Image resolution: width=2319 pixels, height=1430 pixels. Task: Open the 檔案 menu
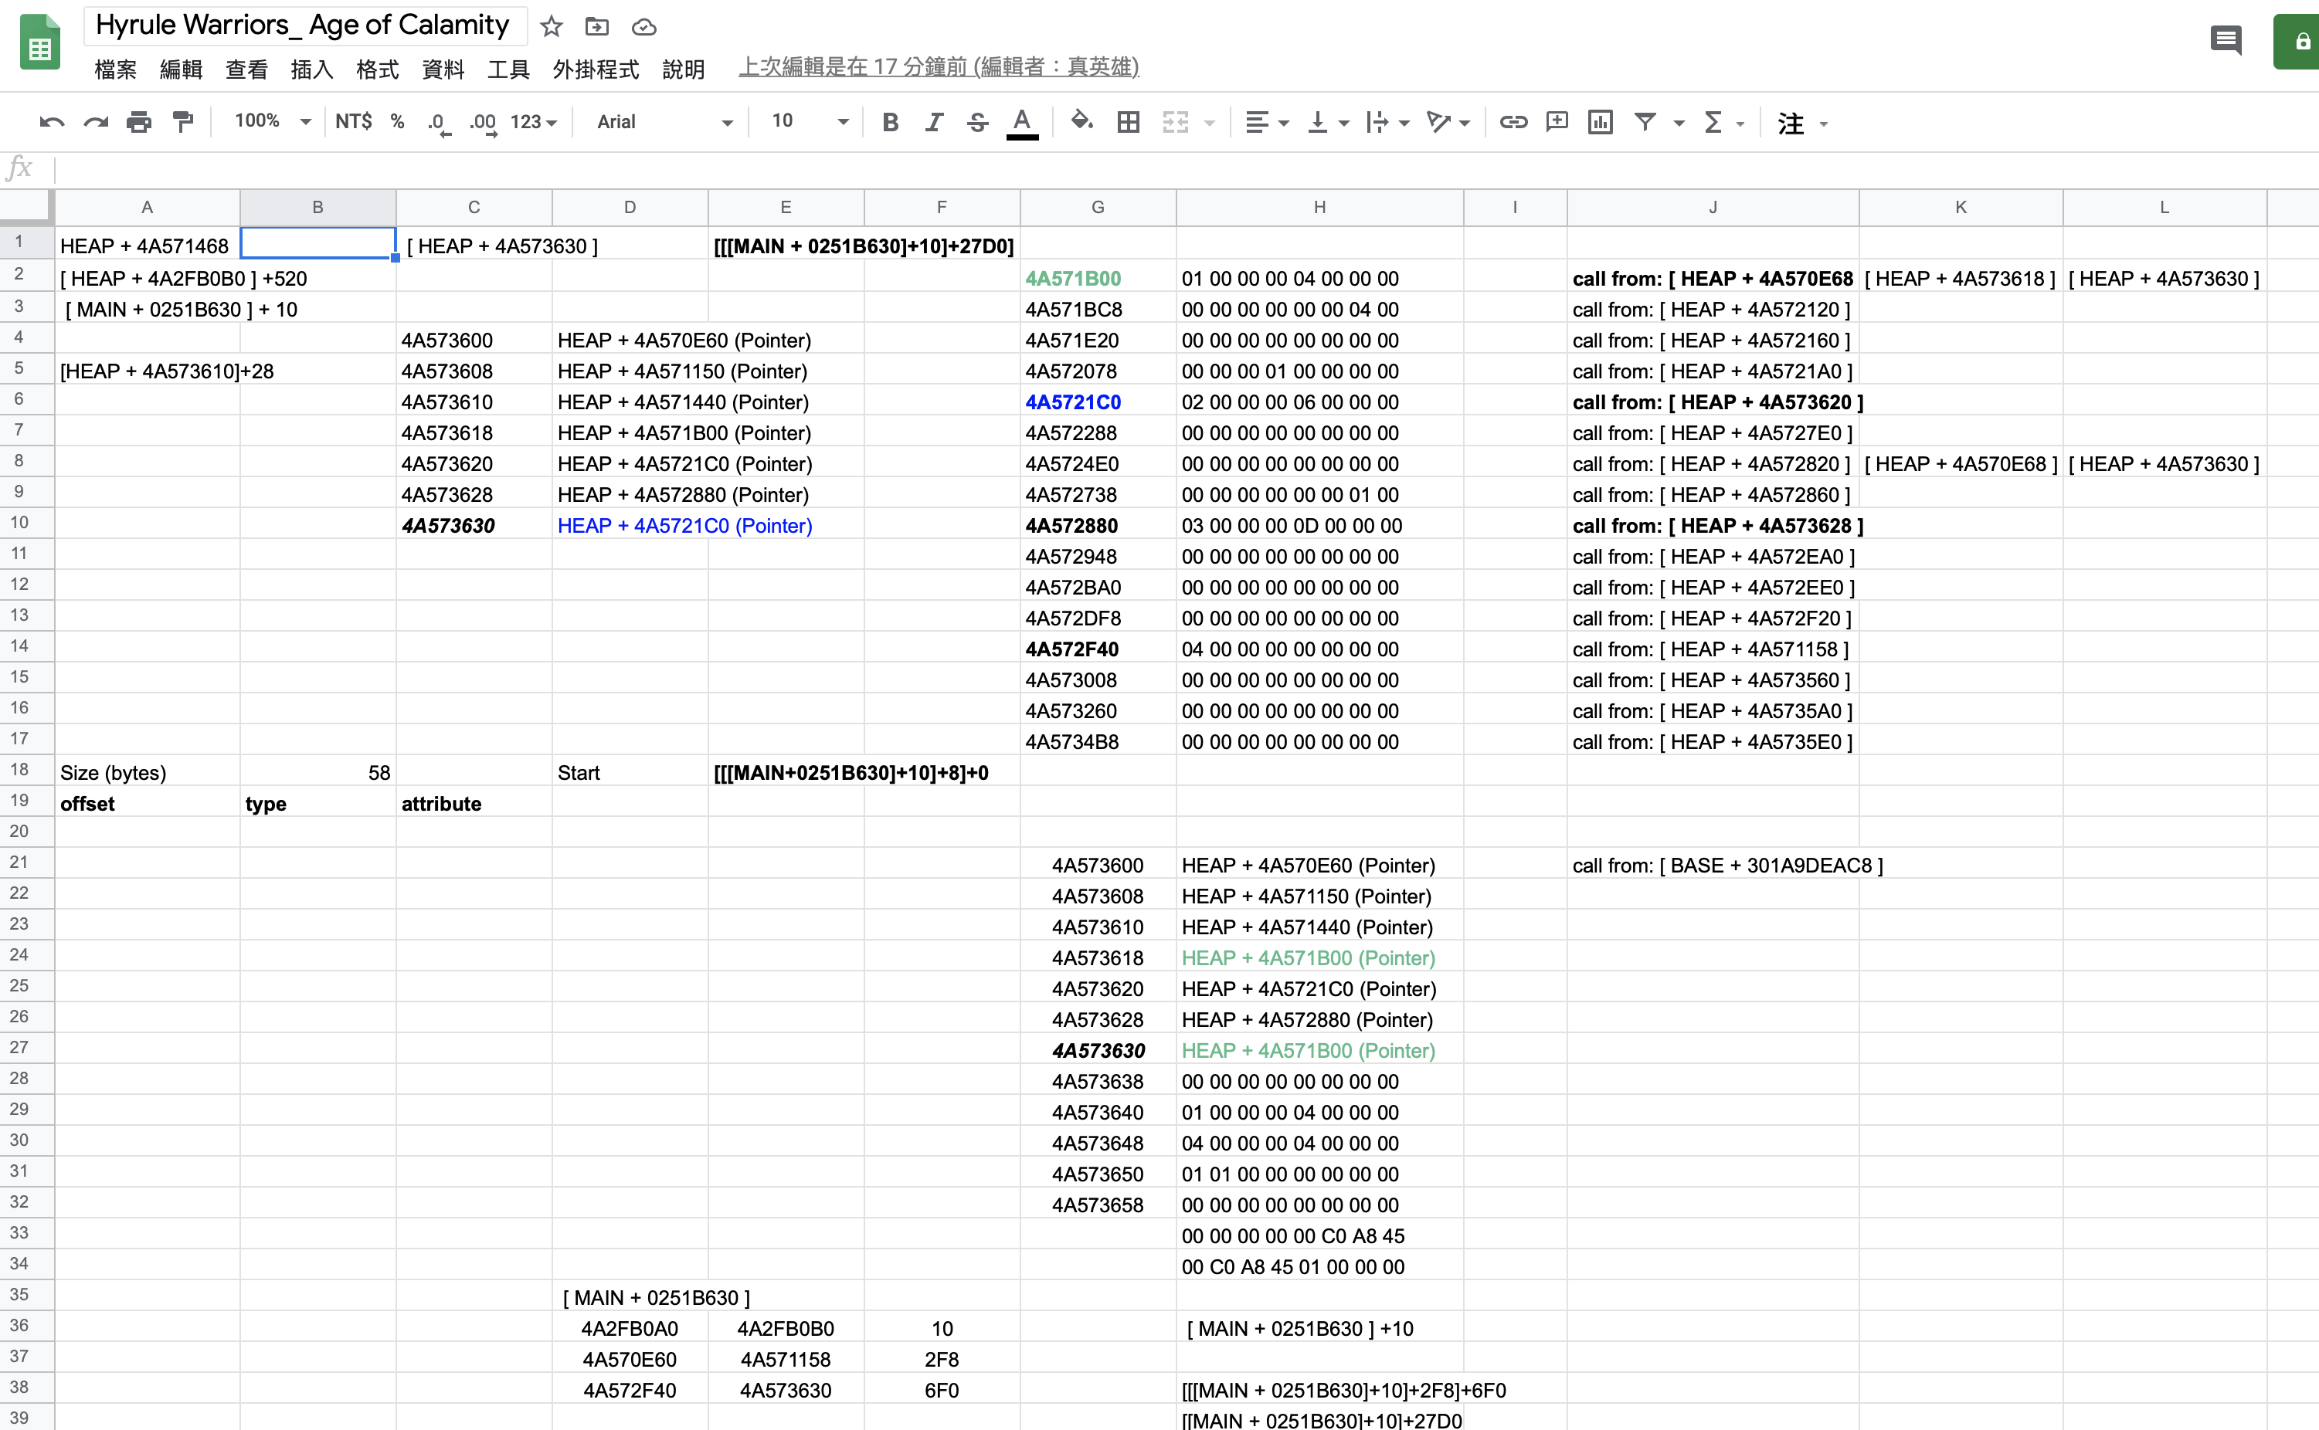coord(115,69)
